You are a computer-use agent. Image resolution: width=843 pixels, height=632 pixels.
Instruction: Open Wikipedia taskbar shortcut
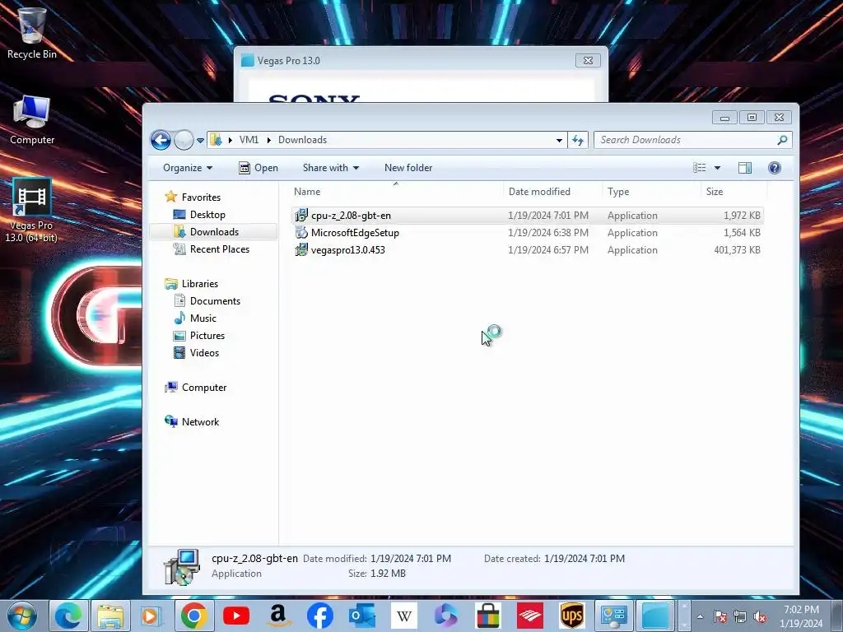tap(403, 616)
